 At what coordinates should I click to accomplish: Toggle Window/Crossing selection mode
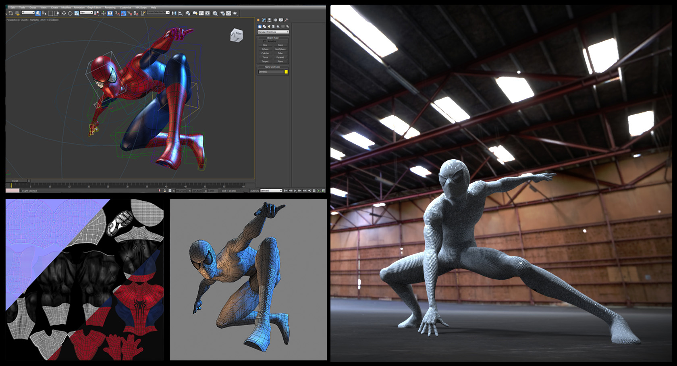[x=56, y=13]
